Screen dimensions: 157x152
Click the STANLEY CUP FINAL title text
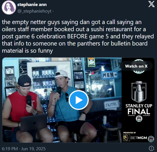139,109
